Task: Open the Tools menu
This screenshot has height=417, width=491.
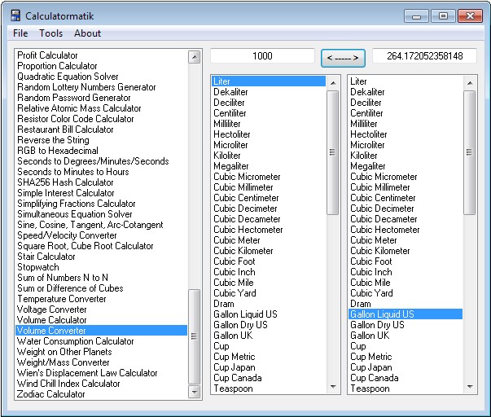Action: point(50,33)
